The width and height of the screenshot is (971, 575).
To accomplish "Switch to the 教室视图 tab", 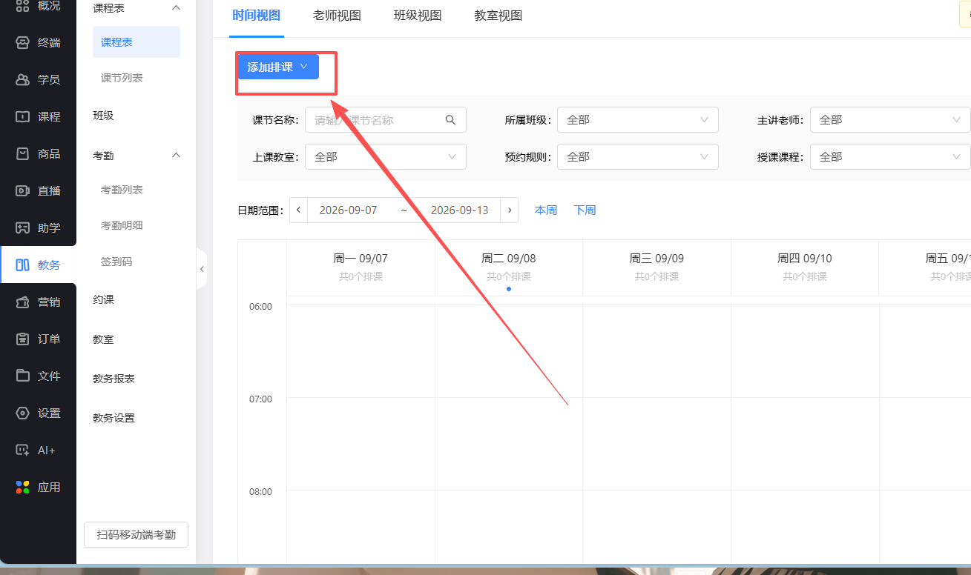I will 498,16.
